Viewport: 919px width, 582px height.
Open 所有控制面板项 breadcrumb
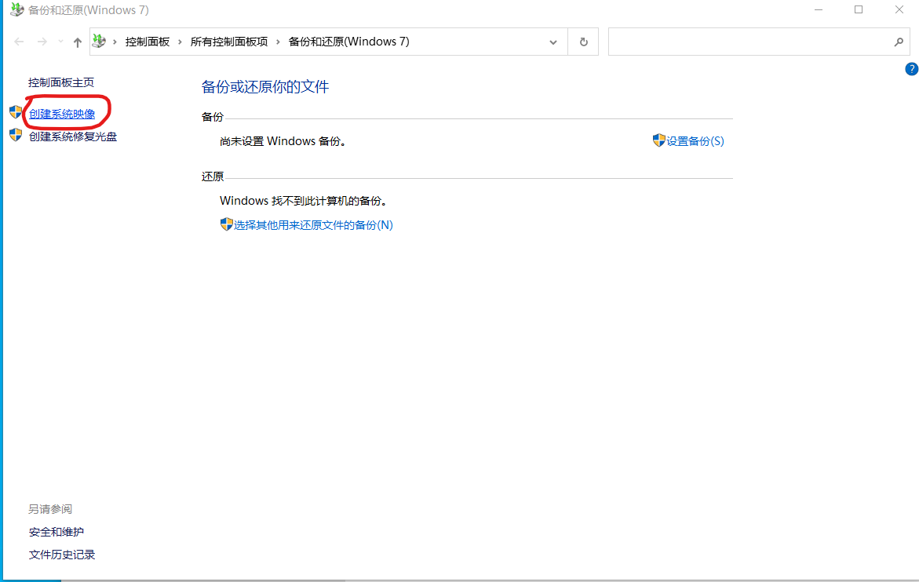(228, 42)
